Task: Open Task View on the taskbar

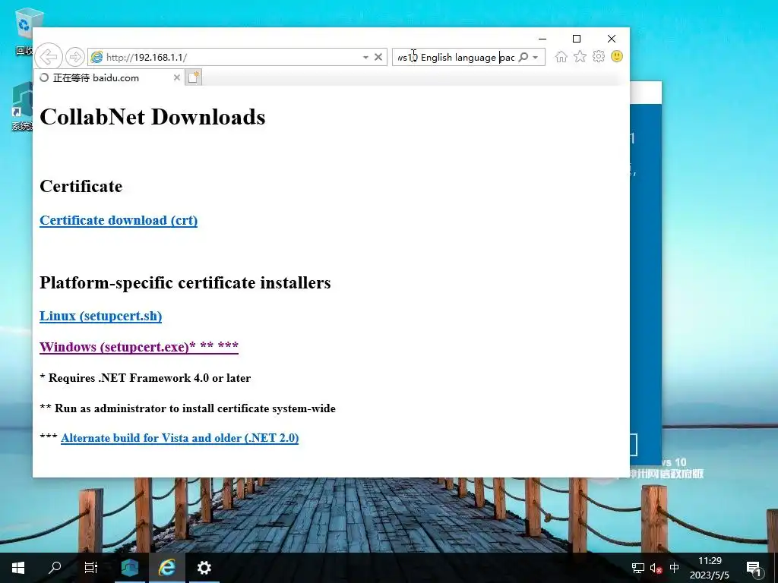Action: click(x=91, y=568)
